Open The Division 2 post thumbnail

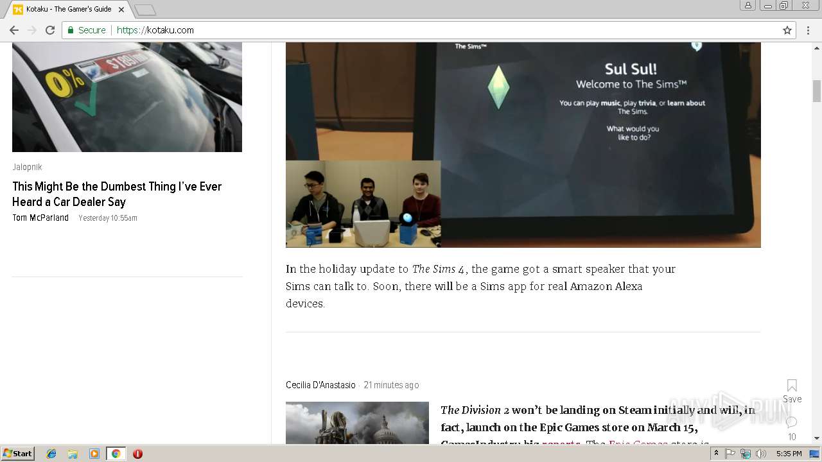click(x=357, y=423)
